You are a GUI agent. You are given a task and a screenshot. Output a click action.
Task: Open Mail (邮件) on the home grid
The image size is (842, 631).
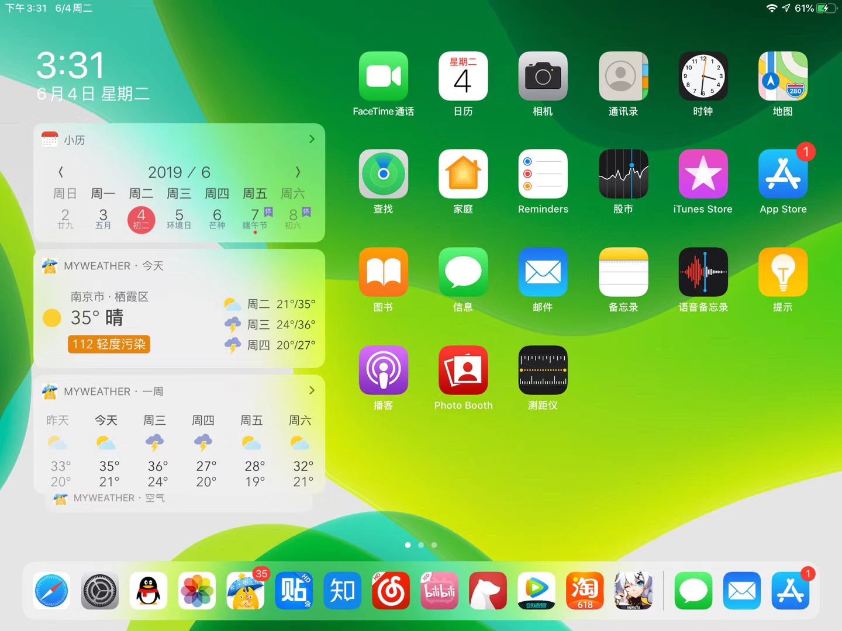tap(543, 272)
